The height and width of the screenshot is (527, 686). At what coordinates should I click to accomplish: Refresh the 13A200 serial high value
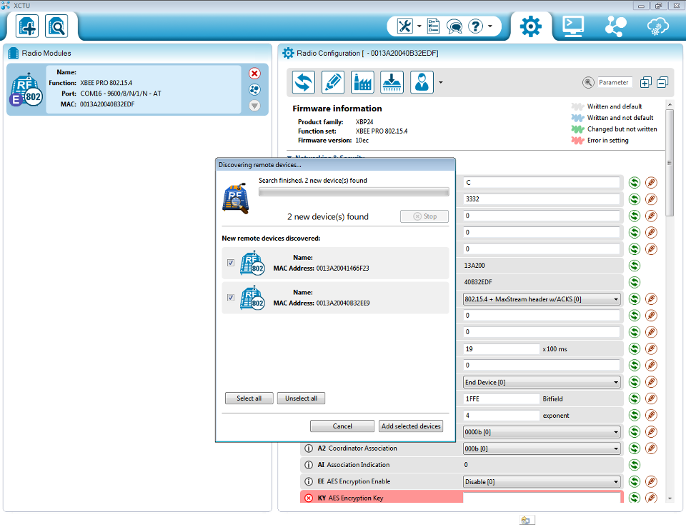[635, 266]
